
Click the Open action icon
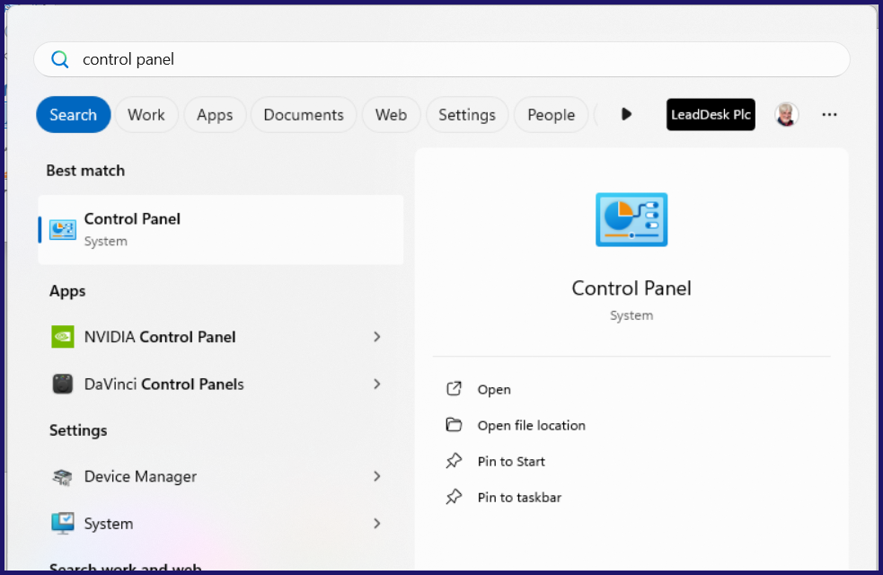[x=454, y=389]
